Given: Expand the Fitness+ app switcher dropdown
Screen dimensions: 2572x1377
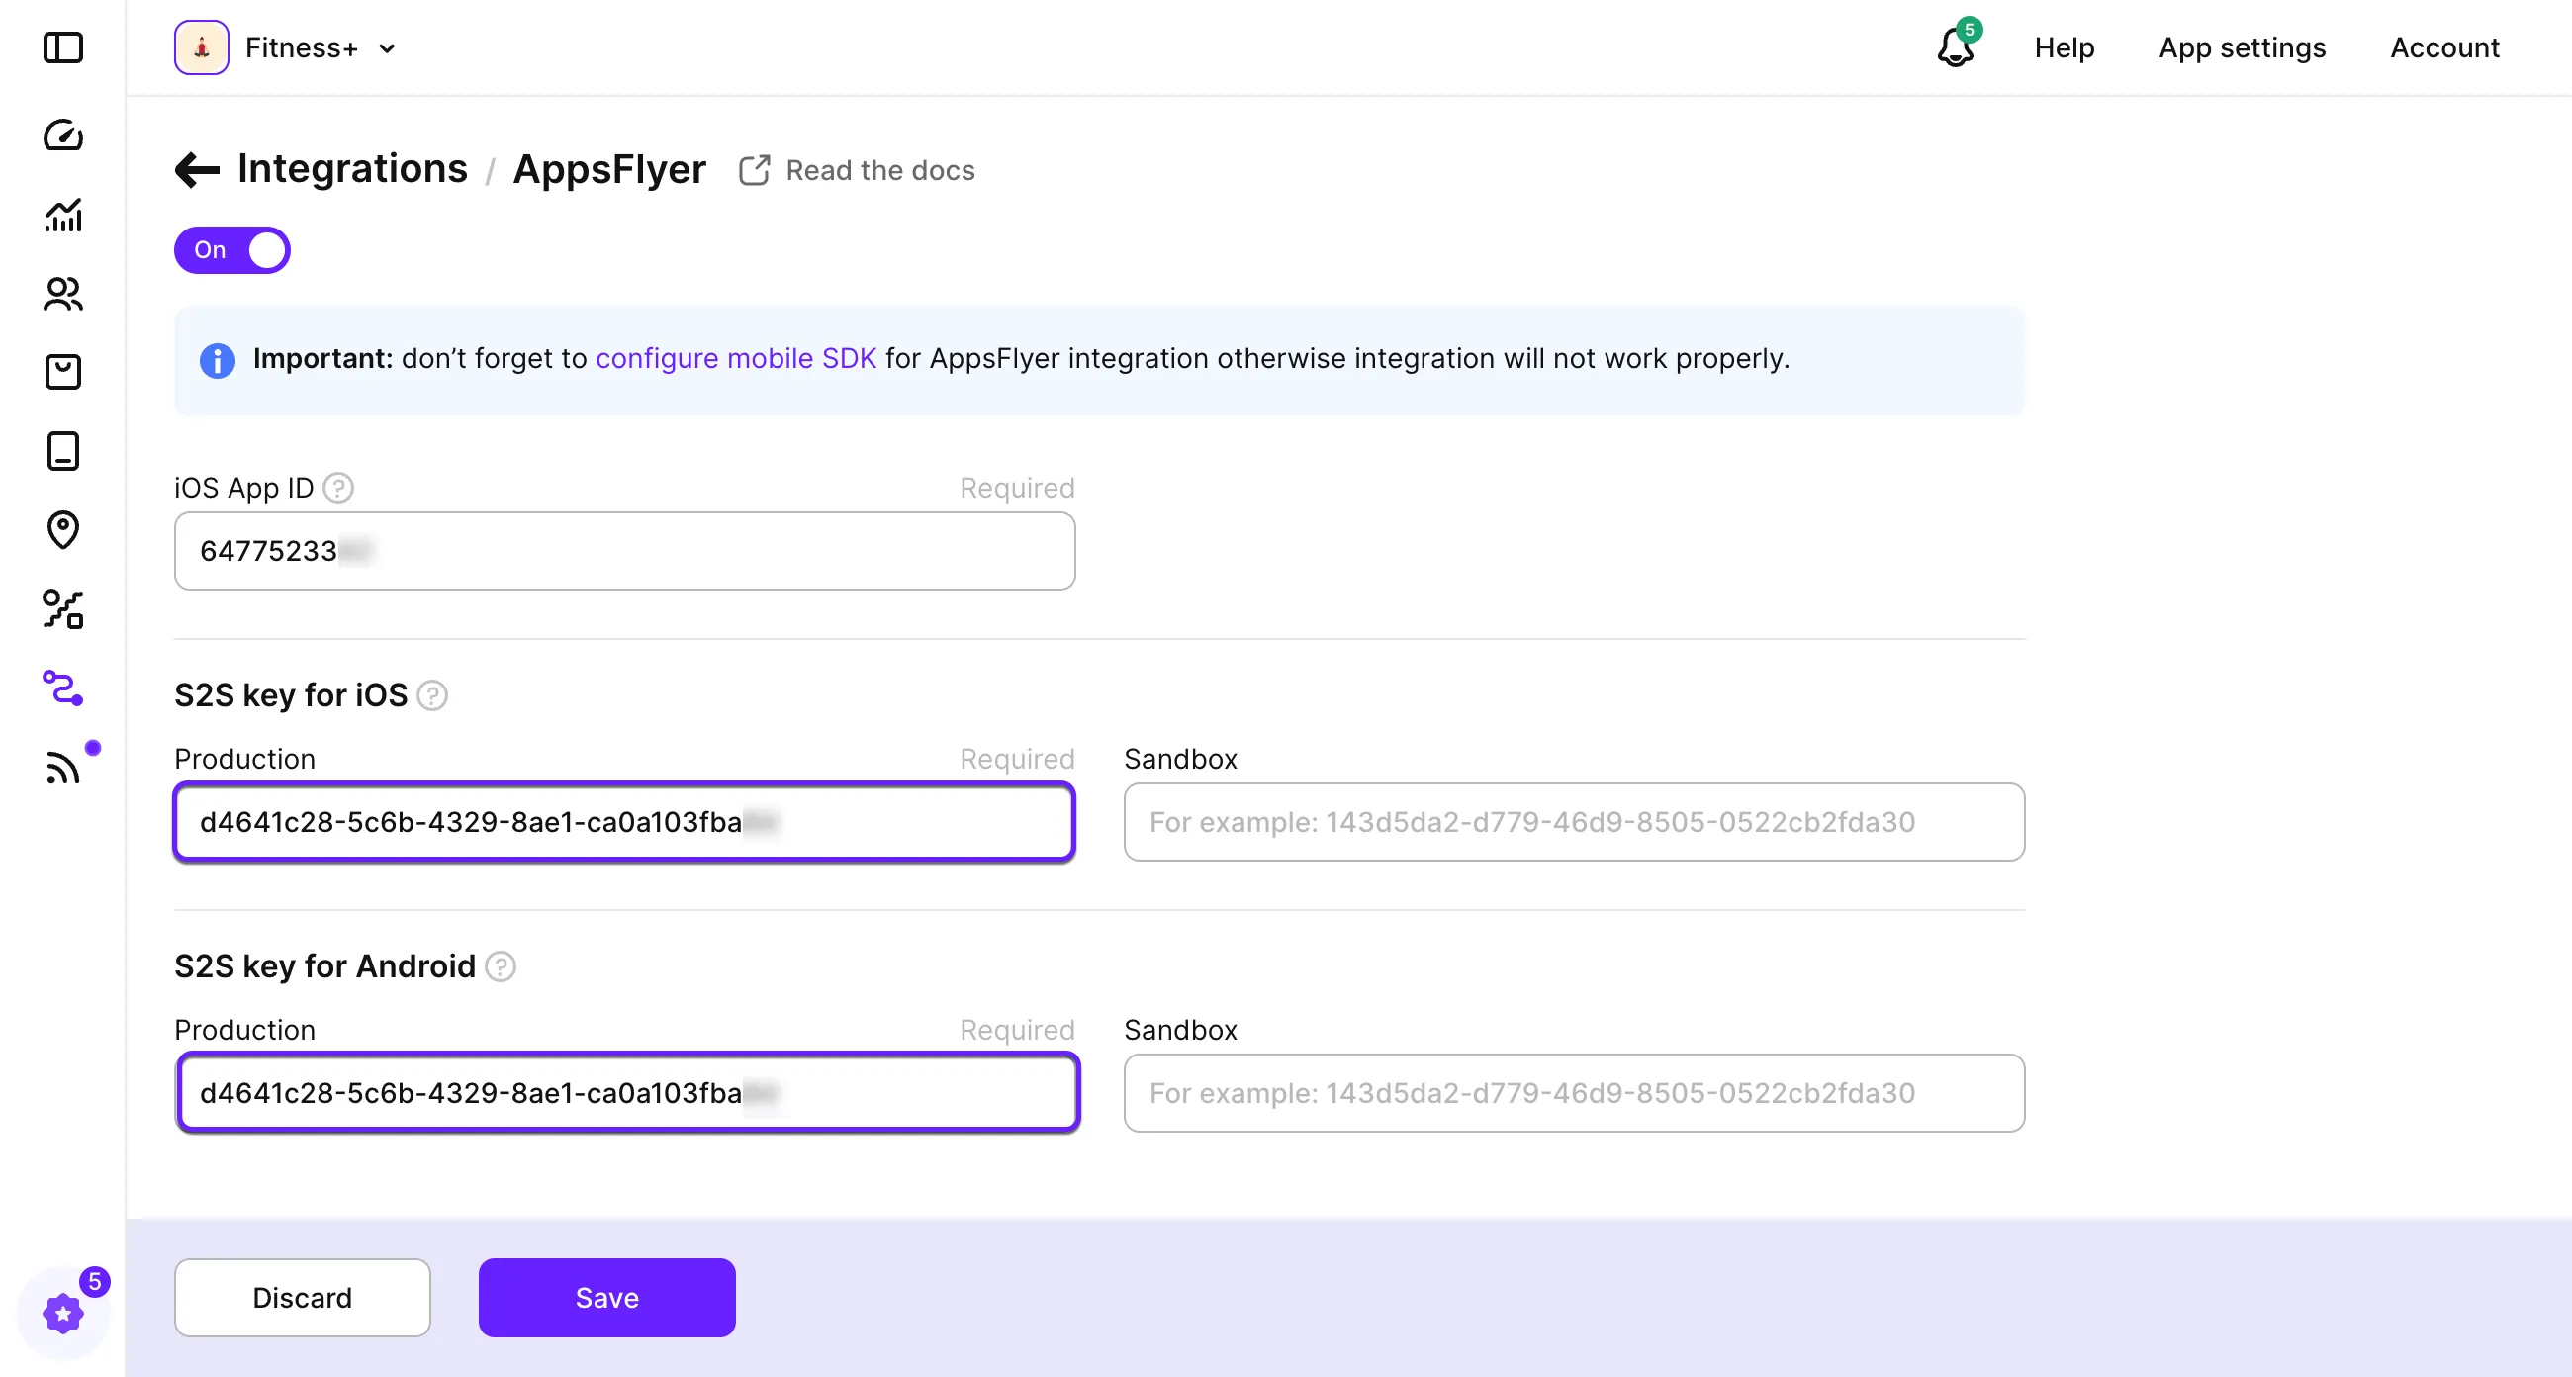Looking at the screenshot, I should pos(388,47).
